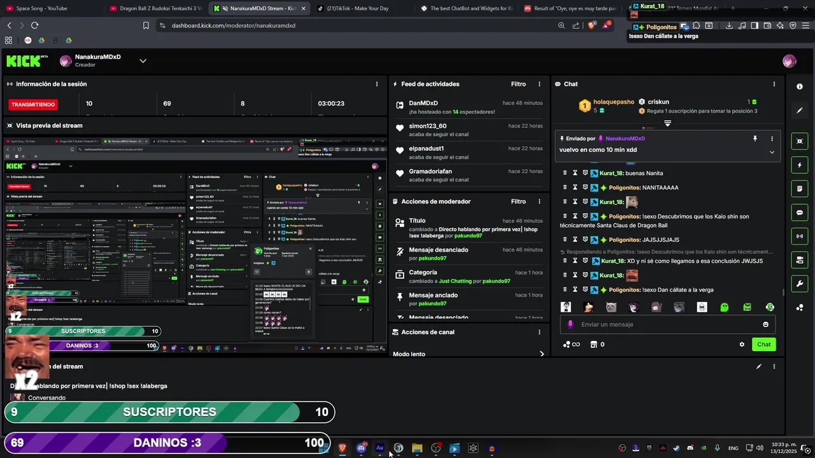815x458 pixels.
Task: Open stream info three-dot menu beside pencil
Action: point(774,366)
